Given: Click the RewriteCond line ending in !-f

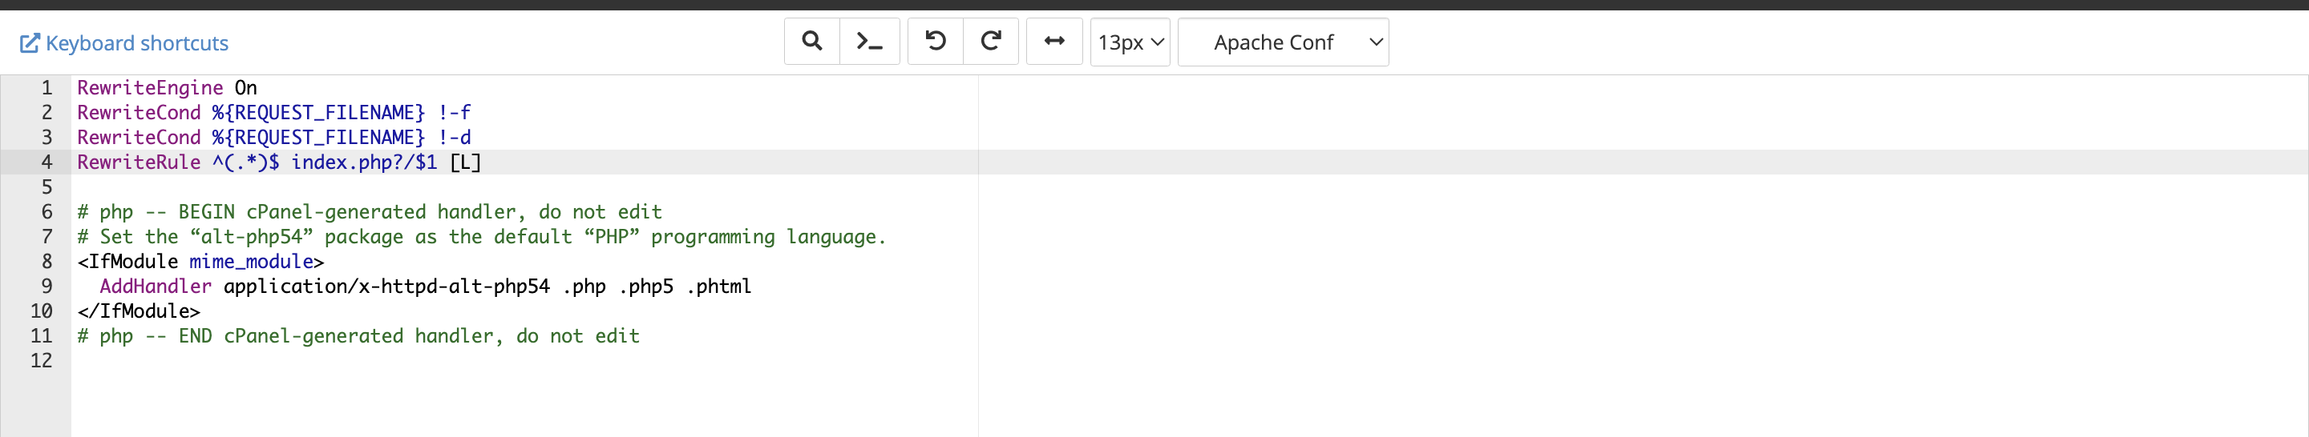Looking at the screenshot, I should 273,113.
